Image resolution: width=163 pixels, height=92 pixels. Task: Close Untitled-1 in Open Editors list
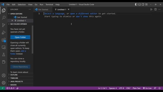[12, 20]
